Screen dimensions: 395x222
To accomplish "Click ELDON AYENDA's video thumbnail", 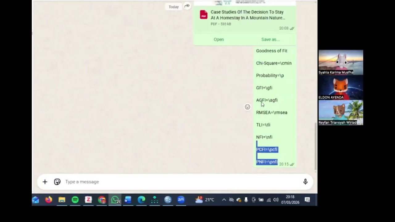I will click(x=341, y=87).
